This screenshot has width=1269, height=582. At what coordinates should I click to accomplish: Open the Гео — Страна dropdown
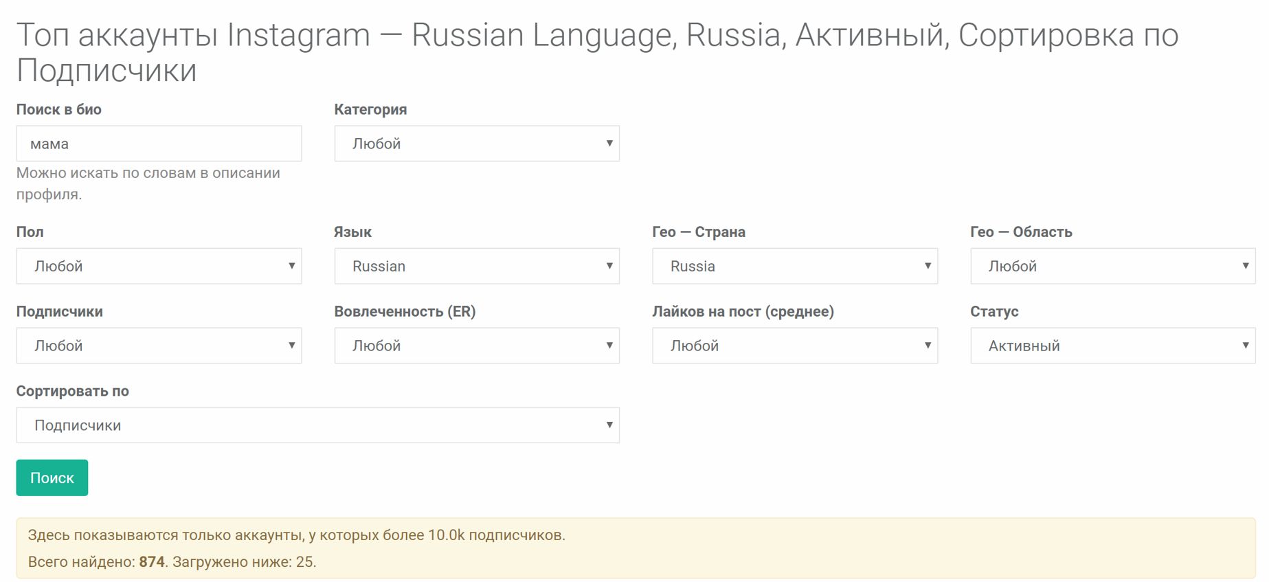(x=795, y=266)
